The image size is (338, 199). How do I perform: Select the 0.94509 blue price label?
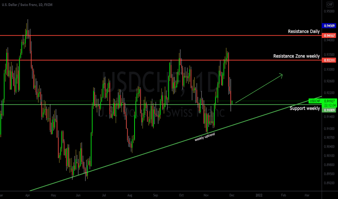coord(329,26)
